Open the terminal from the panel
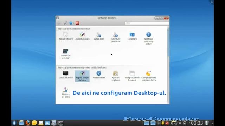Screen dimensions: 225x126 coord(61,123)
